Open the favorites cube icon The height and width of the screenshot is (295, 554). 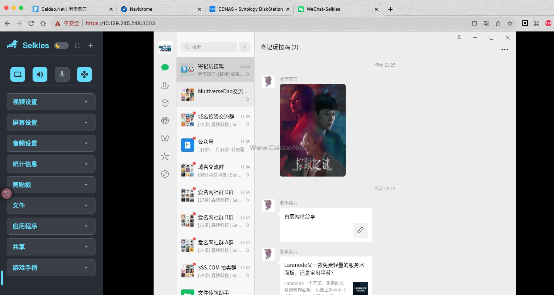coord(165,103)
